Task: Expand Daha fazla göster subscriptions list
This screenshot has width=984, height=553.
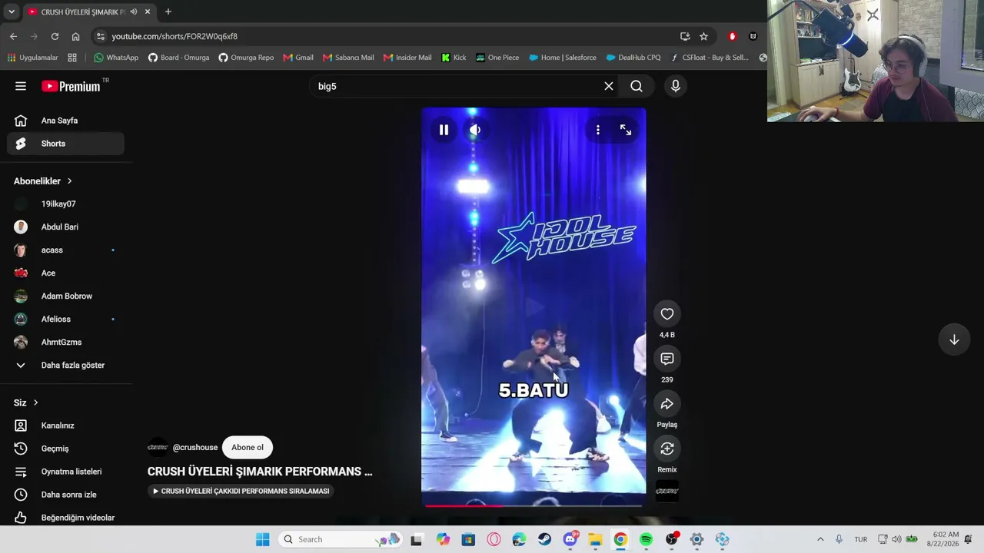Action: pyautogui.click(x=65, y=366)
